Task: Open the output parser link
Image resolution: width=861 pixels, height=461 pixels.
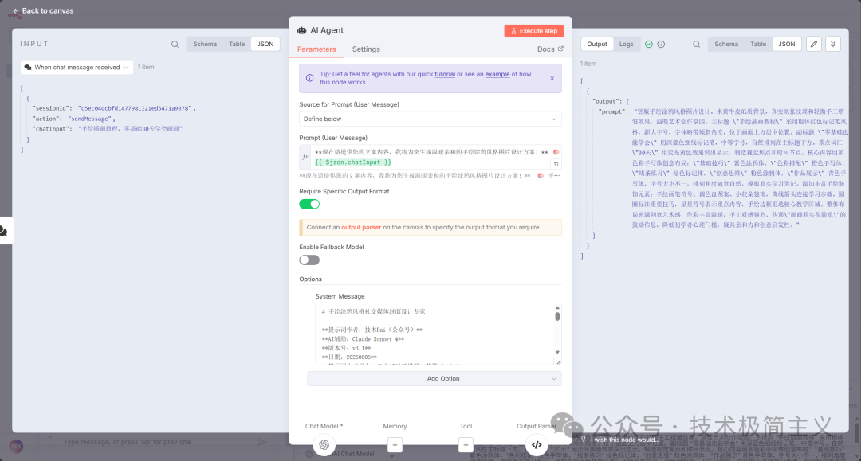Action: 361,227
